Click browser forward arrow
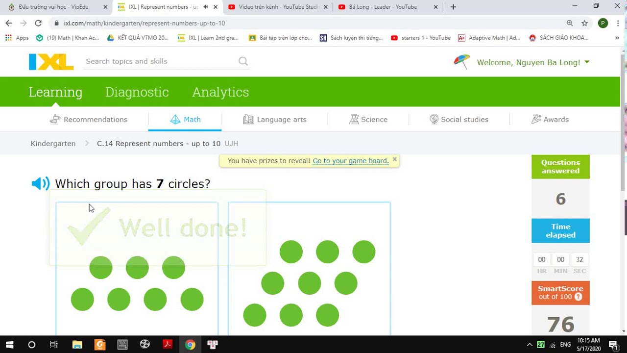Screen dimensions: 627x353 pos(23,23)
